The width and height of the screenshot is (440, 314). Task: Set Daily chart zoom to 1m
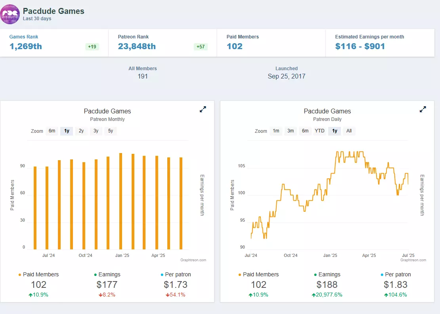tap(276, 131)
